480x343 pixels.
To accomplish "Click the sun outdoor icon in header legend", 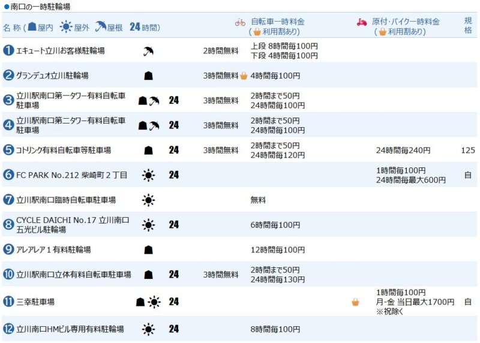I will 66,27.
